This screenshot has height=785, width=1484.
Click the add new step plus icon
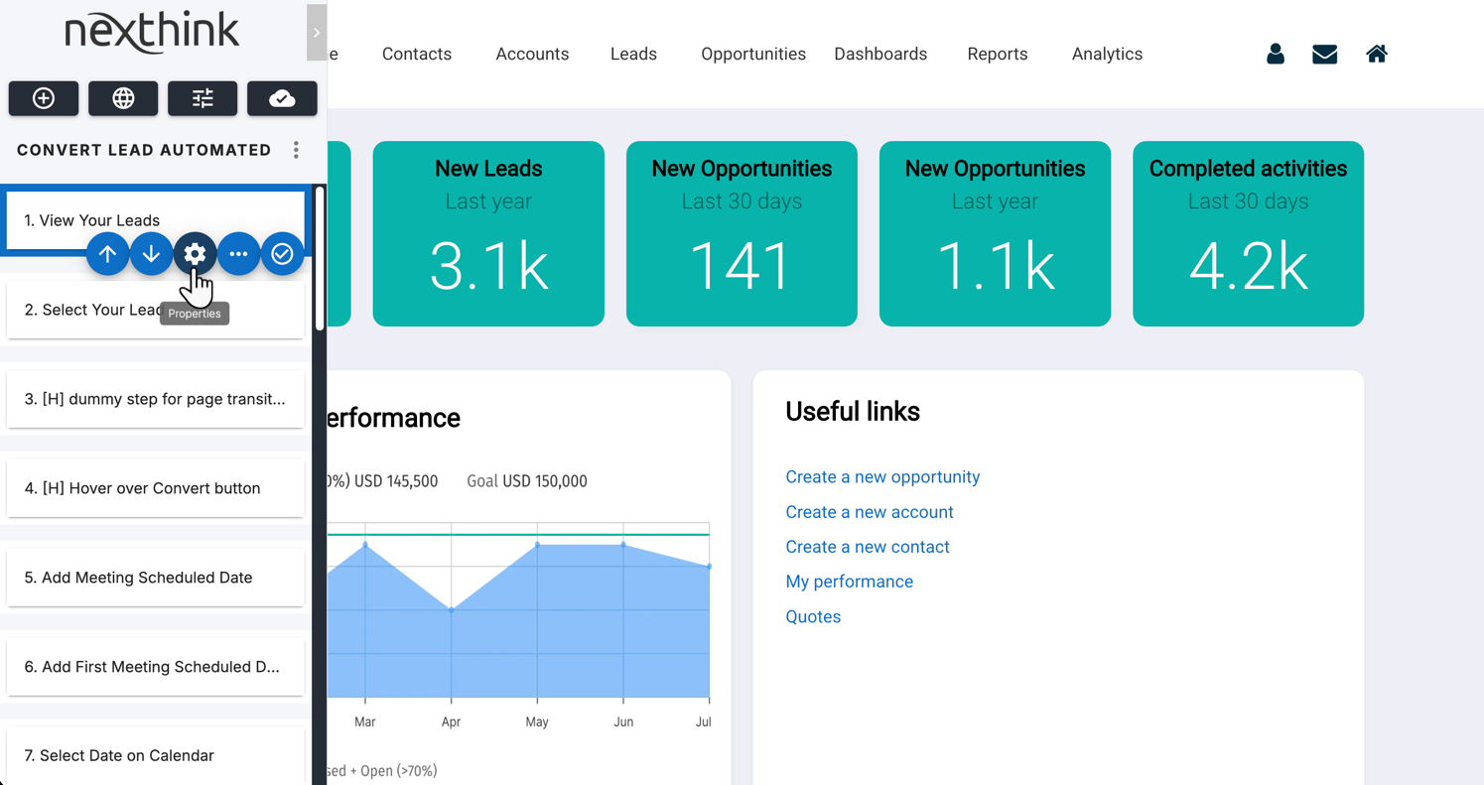coord(44,98)
